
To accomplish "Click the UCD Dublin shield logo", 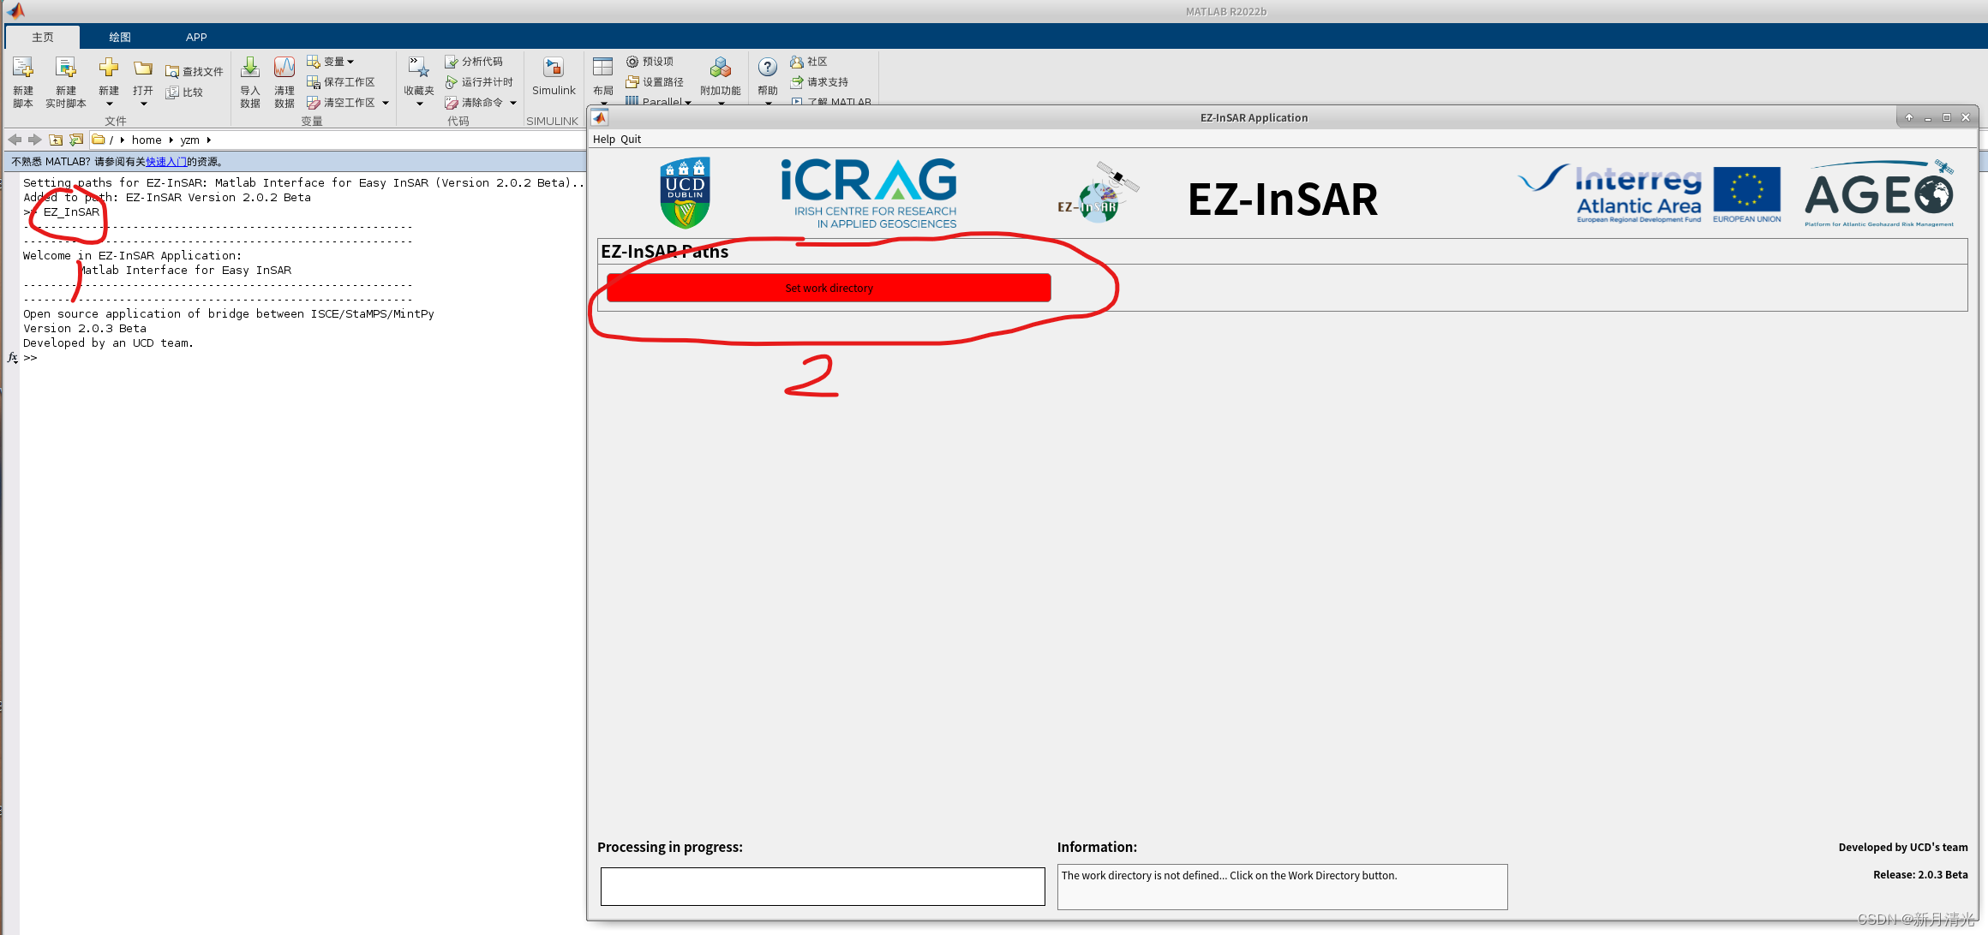I will [685, 195].
